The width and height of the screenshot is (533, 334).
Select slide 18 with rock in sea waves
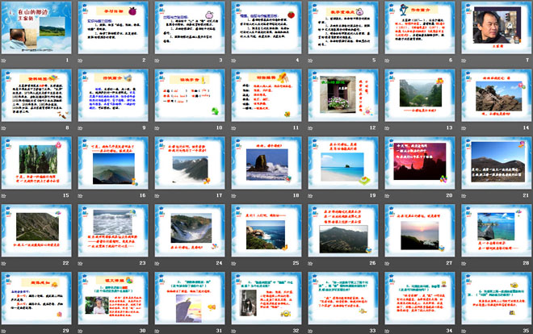click(x=266, y=165)
